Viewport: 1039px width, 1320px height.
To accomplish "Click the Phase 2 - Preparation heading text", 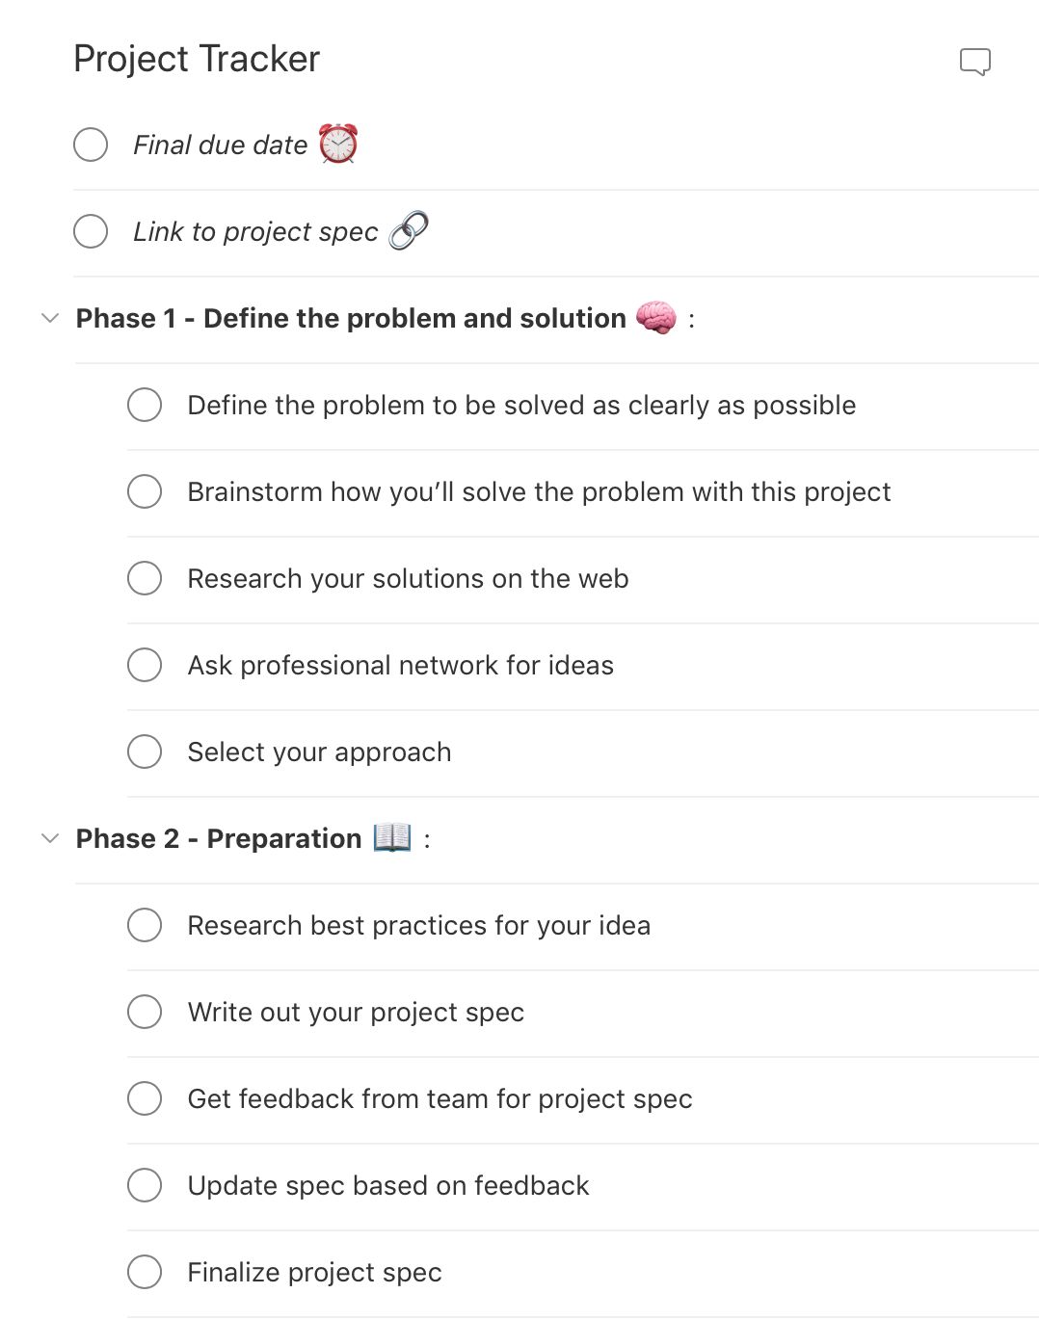I will click(219, 839).
